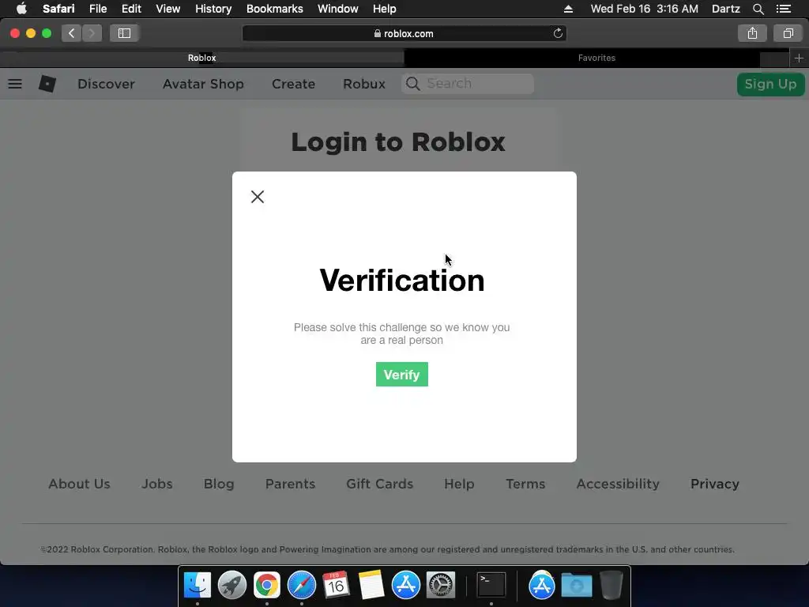Click the eject icon in the menu bar
809x607 pixels.
pyautogui.click(x=568, y=9)
